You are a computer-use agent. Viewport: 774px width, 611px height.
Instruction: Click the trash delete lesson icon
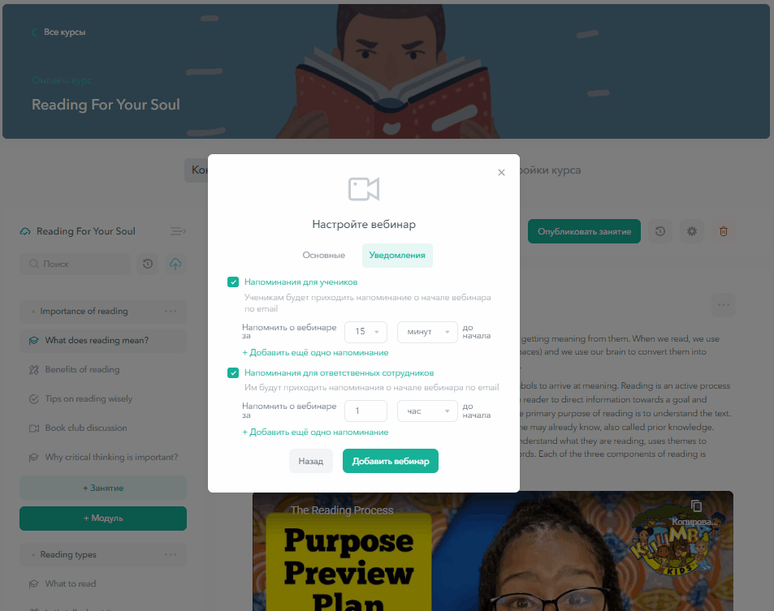pos(723,231)
